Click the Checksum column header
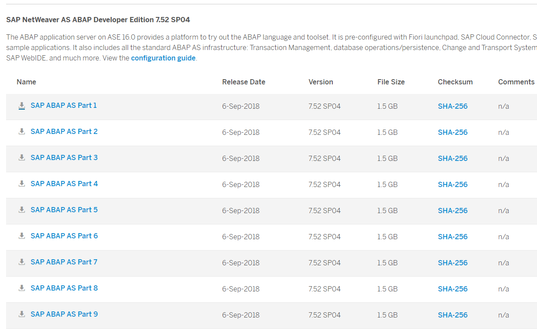This screenshot has width=537, height=331. point(455,82)
